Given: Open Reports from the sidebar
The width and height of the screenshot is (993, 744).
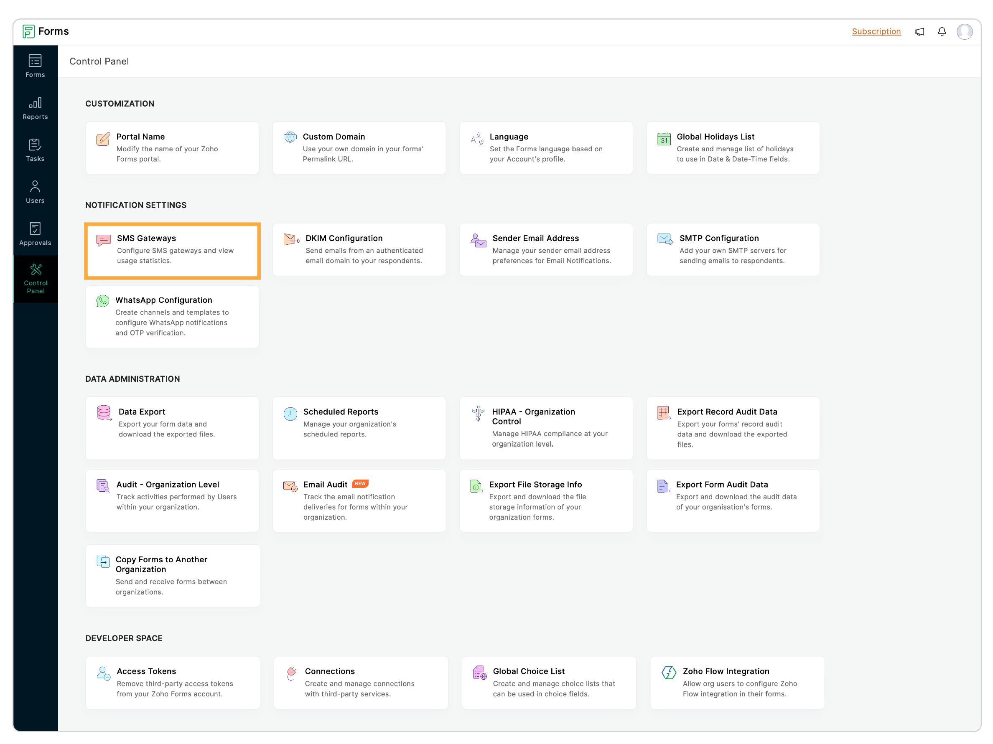Looking at the screenshot, I should click(x=35, y=109).
